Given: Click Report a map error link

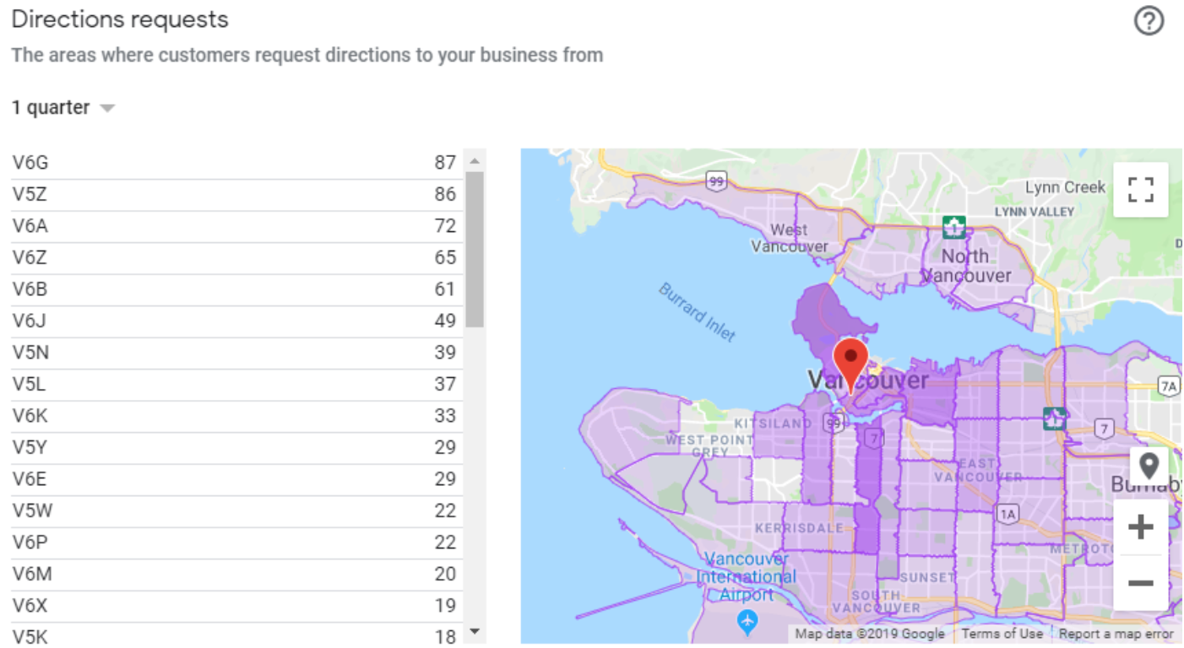Looking at the screenshot, I should (1116, 634).
